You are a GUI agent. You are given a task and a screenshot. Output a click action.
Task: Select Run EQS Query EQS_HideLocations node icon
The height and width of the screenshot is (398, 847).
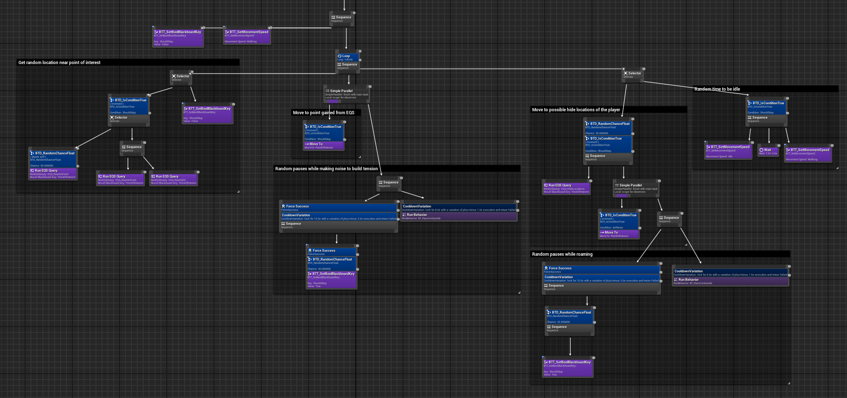(x=545, y=185)
